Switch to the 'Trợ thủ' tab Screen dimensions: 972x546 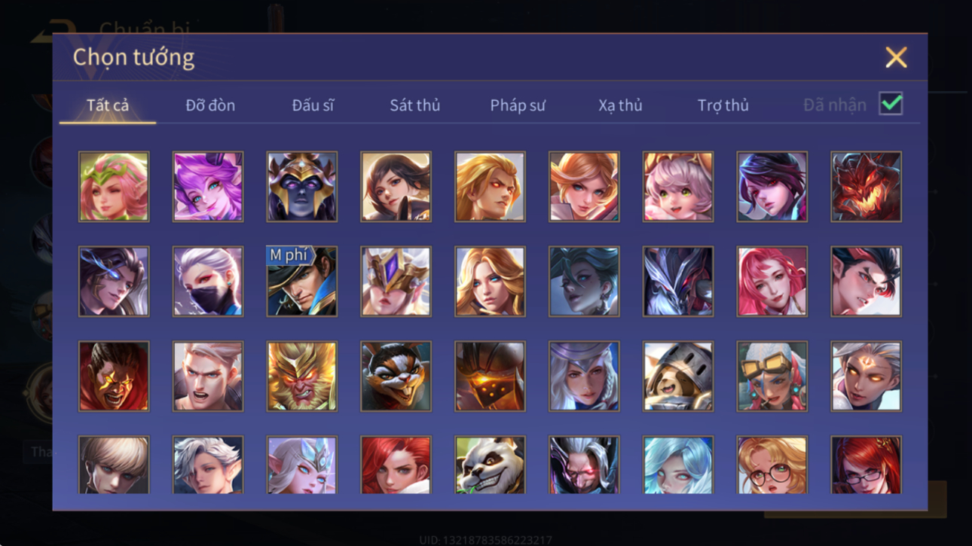723,105
